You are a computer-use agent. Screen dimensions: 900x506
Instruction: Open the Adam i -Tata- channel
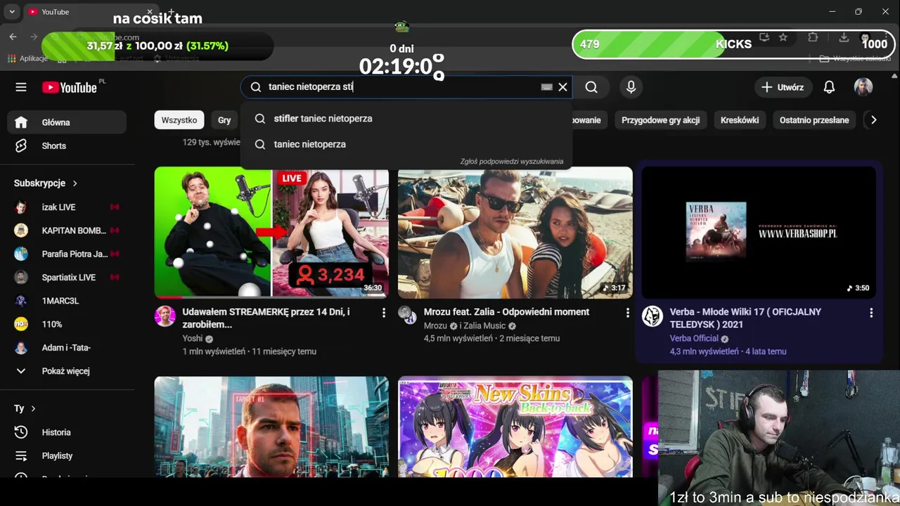[x=67, y=348]
